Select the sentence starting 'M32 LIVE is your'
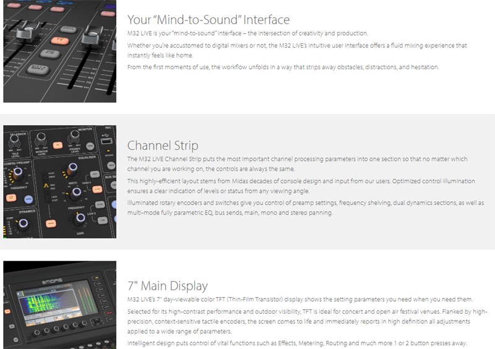Screen dimensions: 495x349 [247, 33]
